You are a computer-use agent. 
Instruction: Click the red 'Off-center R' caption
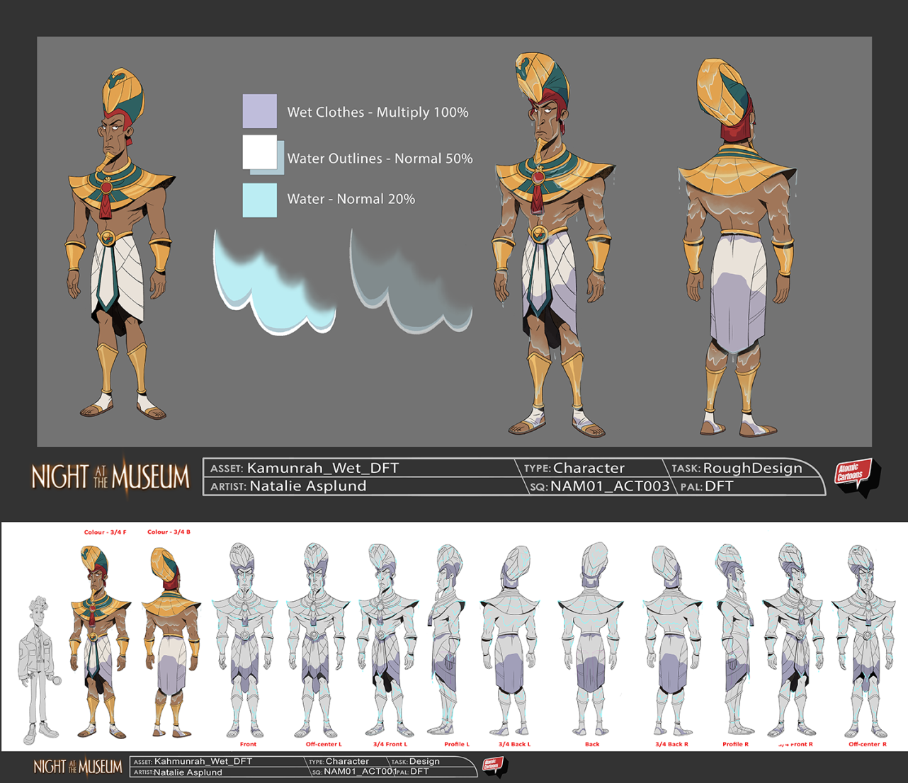[x=868, y=744]
